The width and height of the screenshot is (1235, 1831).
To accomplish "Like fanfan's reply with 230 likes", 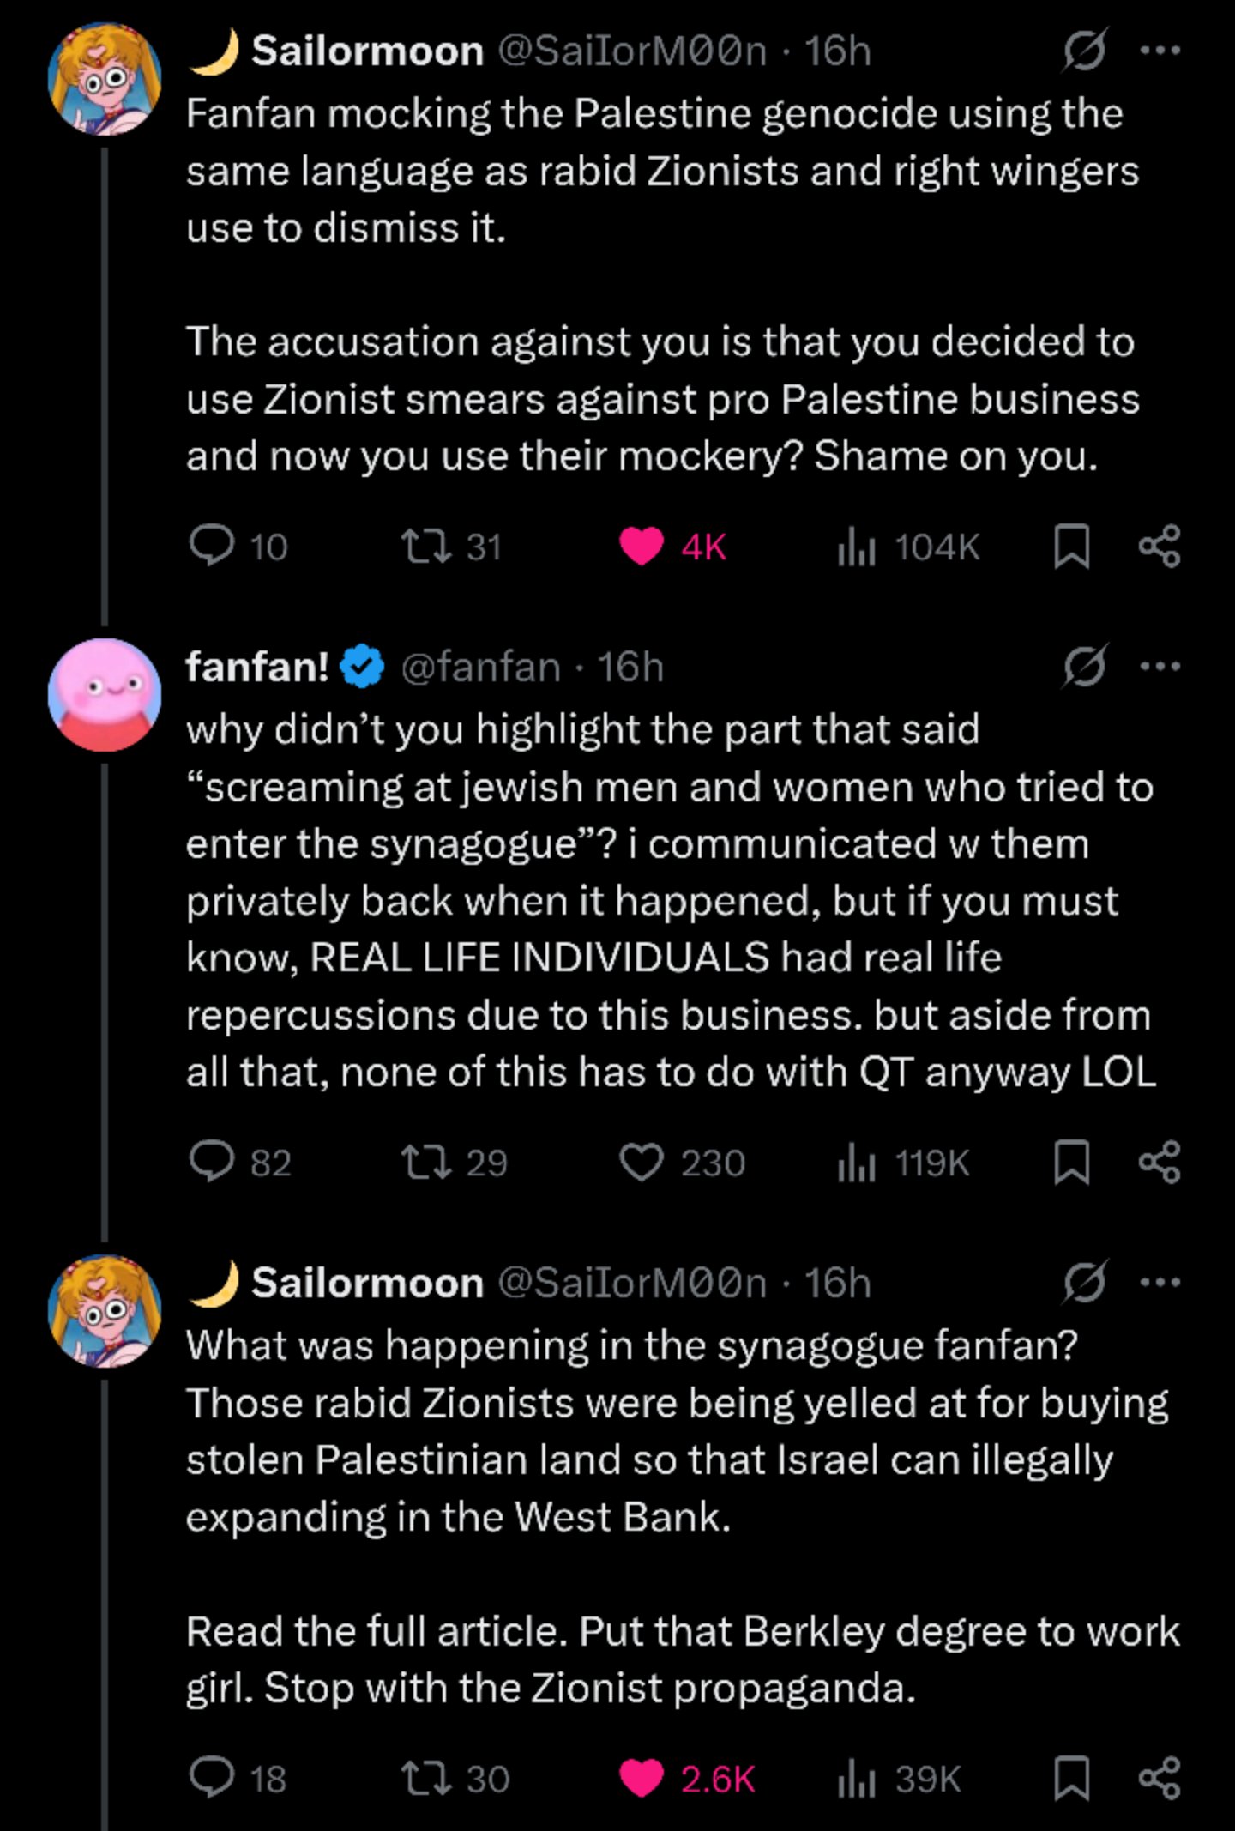I will coord(642,1163).
